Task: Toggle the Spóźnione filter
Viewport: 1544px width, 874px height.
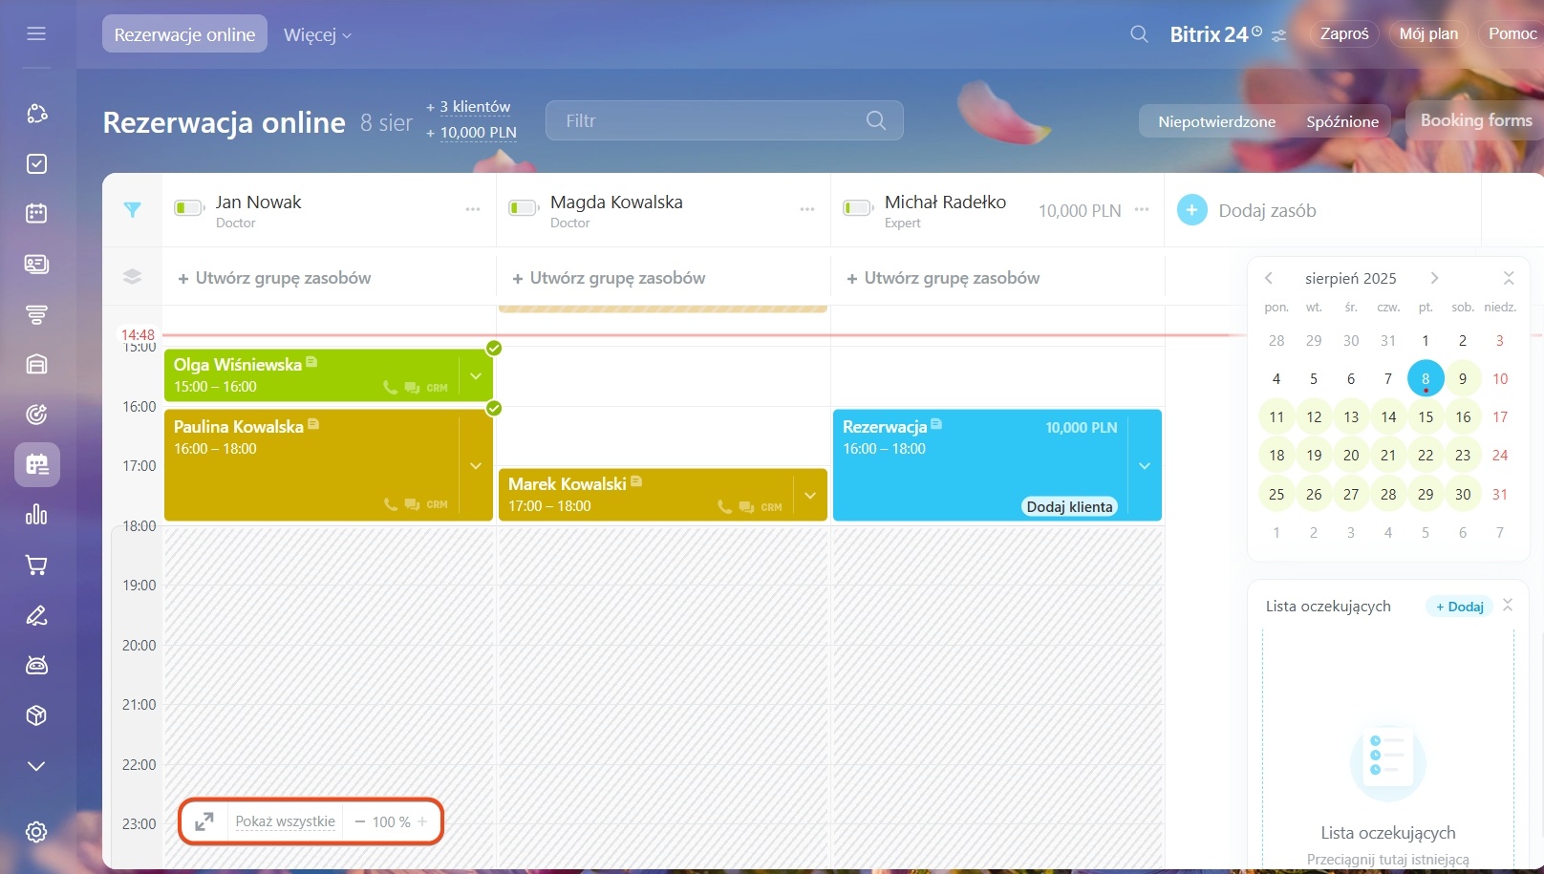Action: coord(1342,121)
